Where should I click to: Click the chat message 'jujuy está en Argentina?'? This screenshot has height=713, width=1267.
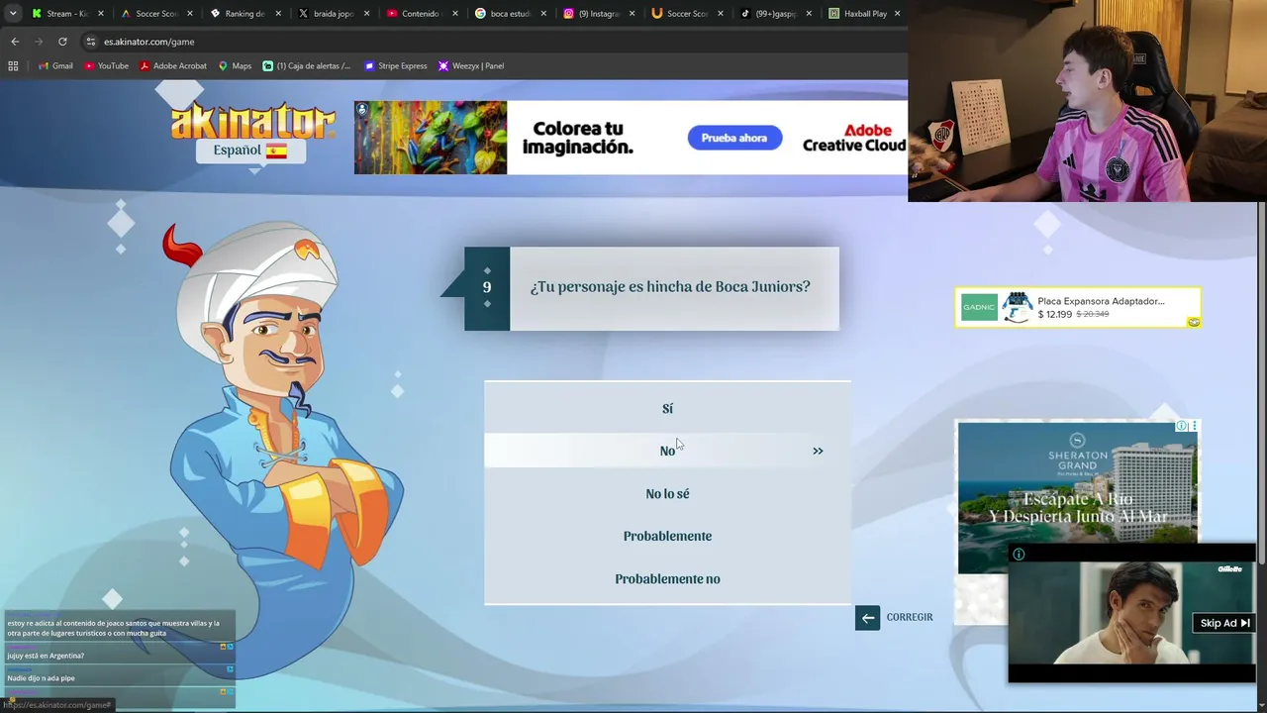click(x=46, y=656)
